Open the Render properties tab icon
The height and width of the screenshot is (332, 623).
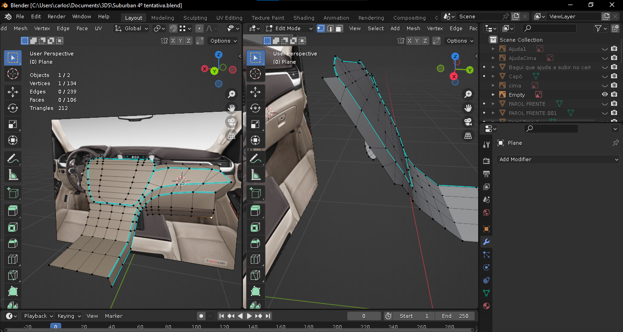[x=486, y=161]
